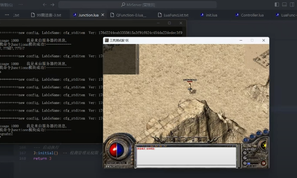Switch to the 99乘法表-3.txt tab
Viewport: 297px width, 178px height.
click(x=49, y=15)
